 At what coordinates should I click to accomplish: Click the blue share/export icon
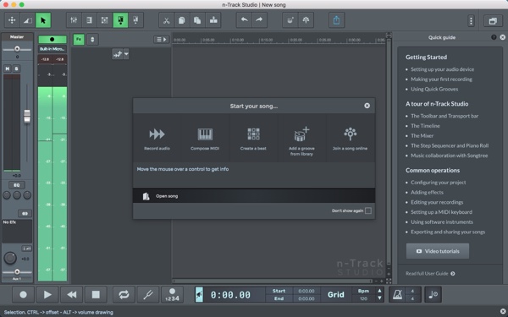click(337, 20)
